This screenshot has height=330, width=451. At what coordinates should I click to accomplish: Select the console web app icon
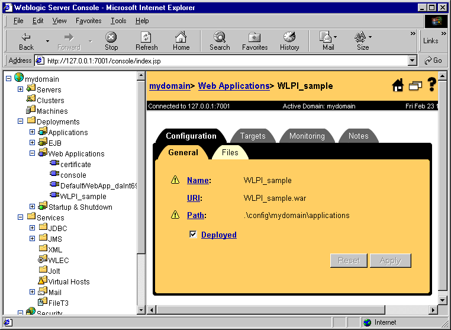tap(54, 174)
